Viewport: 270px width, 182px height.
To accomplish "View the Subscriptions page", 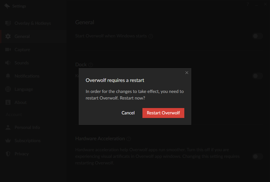I will [x=33, y=140].
